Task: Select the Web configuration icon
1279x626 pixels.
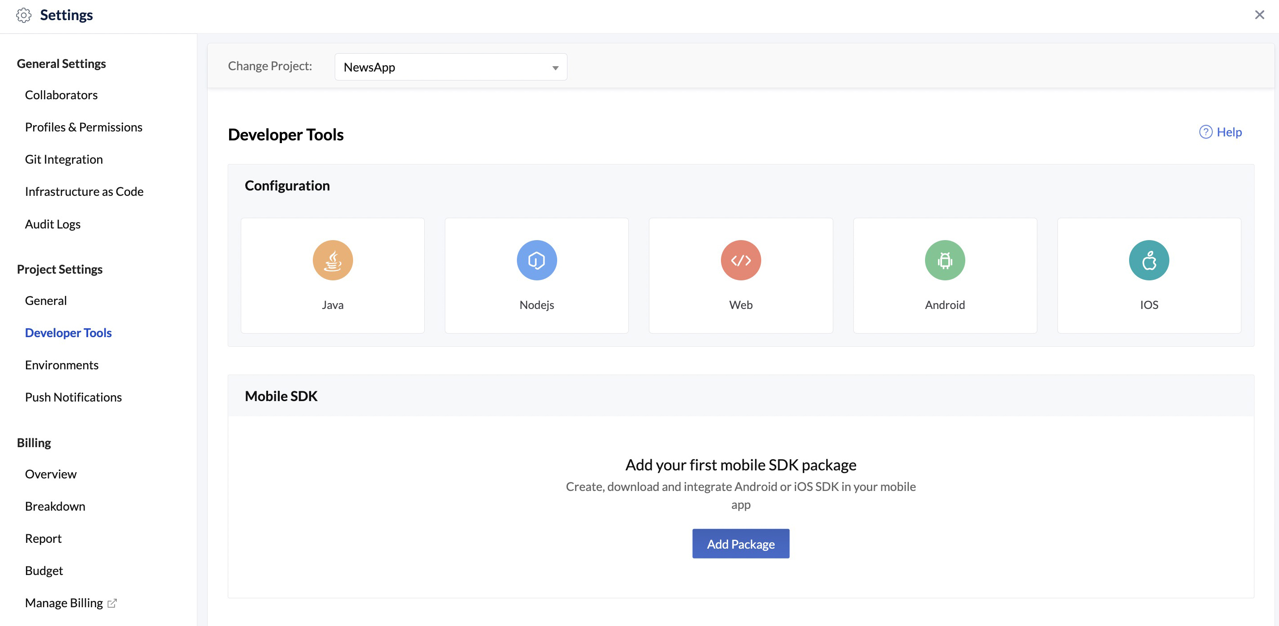Action: (740, 260)
